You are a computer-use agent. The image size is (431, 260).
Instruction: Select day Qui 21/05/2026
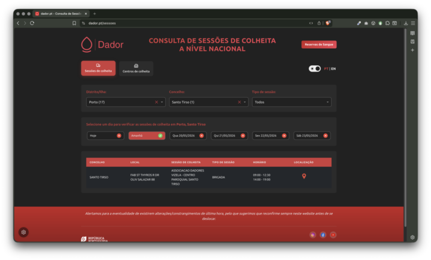[229, 136]
